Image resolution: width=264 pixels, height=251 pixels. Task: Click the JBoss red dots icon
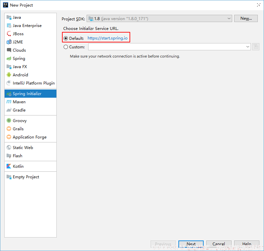click(9, 34)
